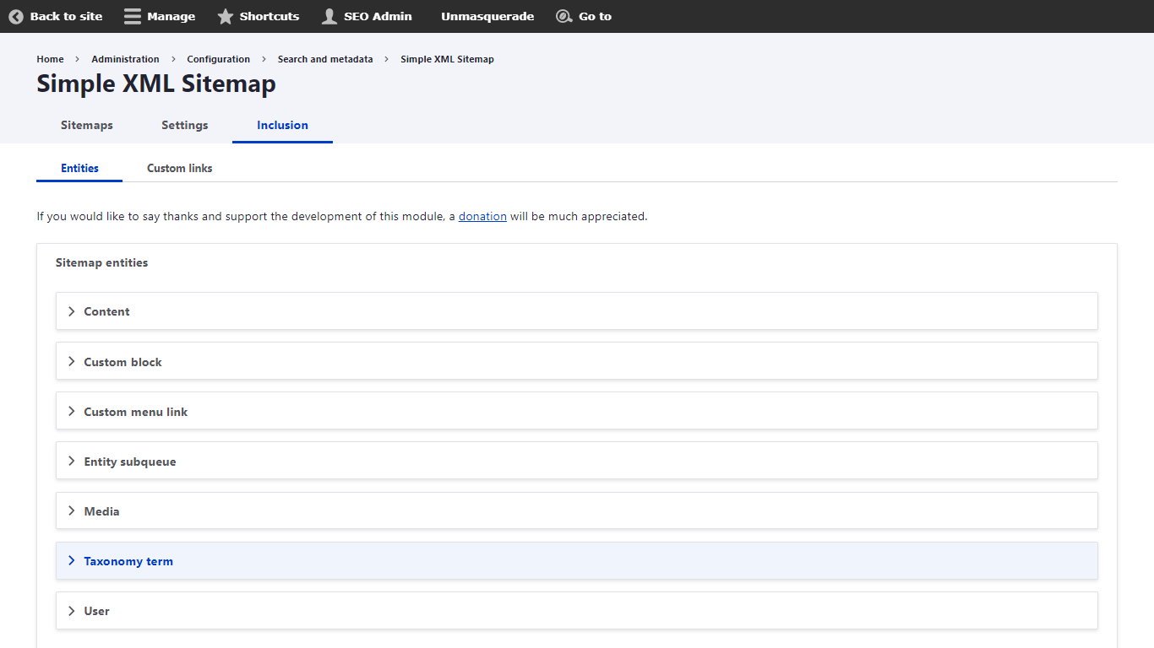Viewport: 1154px width, 648px height.
Task: Open the Custom links sub-tab
Action: click(179, 168)
